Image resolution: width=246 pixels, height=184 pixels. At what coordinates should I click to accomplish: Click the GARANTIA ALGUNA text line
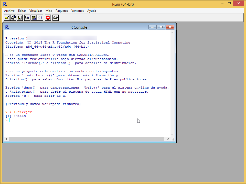pos(57,55)
